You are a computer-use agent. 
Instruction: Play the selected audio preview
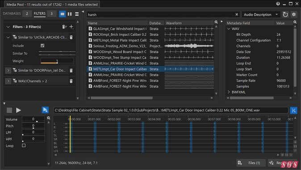tap(18, 110)
